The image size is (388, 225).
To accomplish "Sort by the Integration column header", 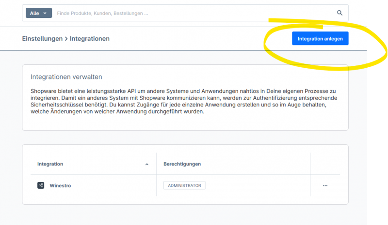I will click(50, 164).
